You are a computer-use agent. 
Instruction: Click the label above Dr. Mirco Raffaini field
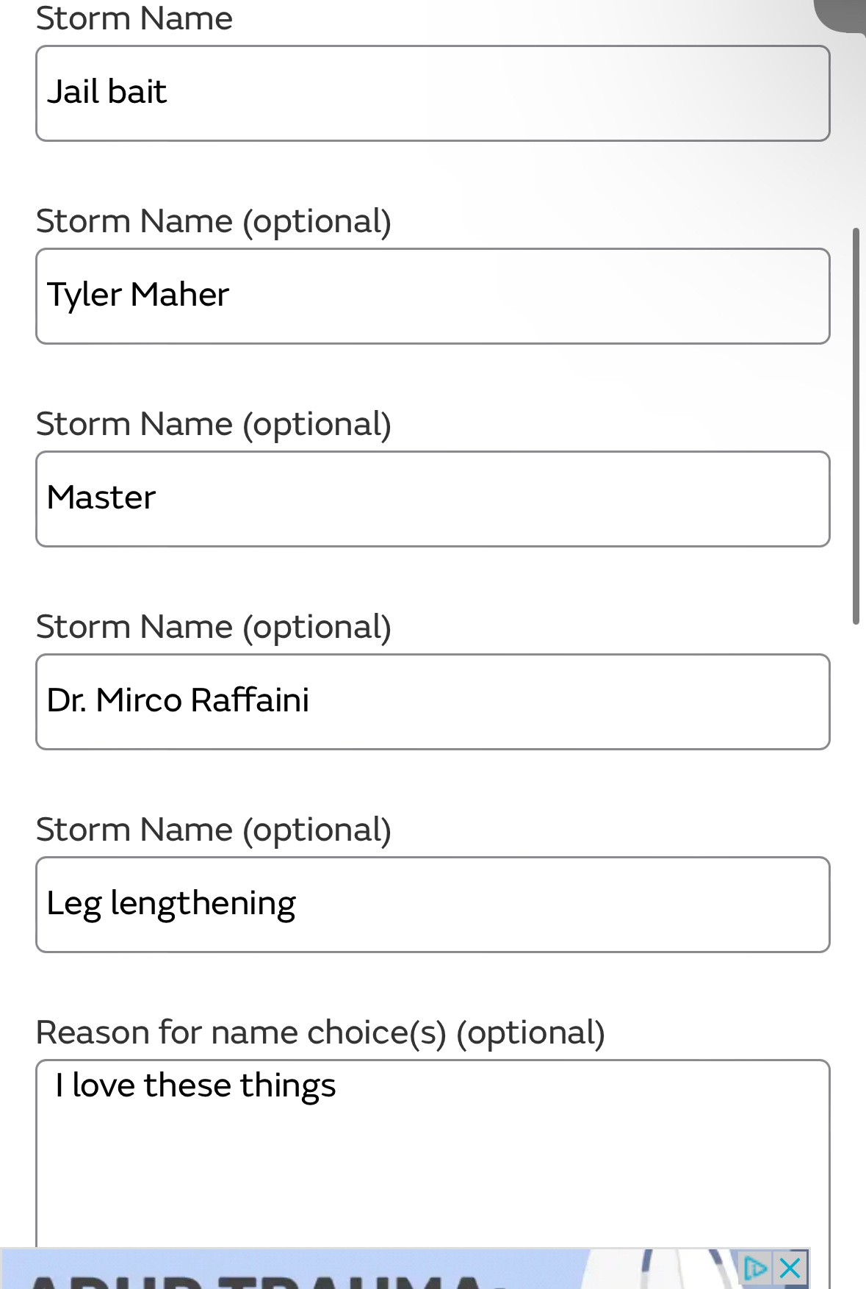coord(214,627)
